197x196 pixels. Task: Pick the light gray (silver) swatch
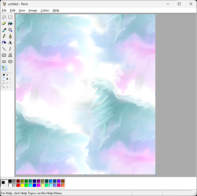click(x=14, y=185)
